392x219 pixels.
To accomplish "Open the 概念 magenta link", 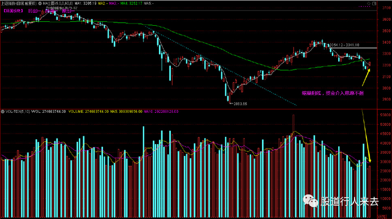I will (68, 11).
